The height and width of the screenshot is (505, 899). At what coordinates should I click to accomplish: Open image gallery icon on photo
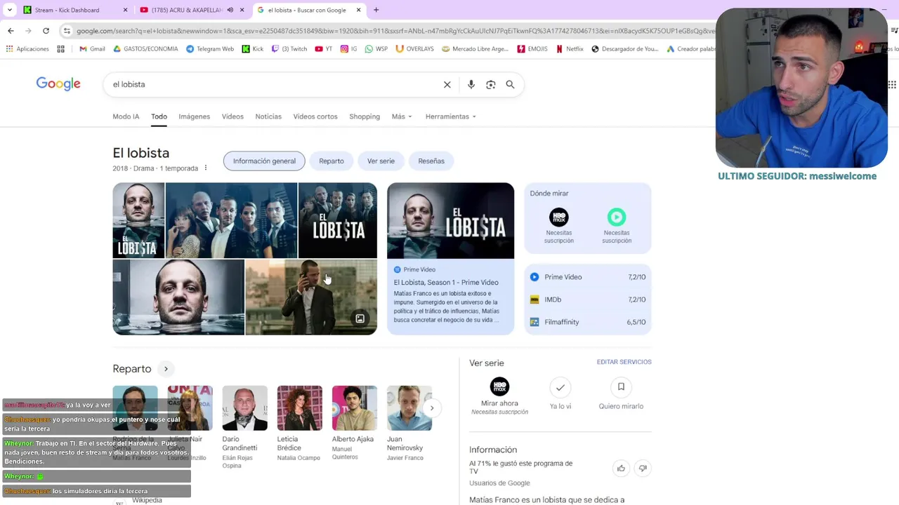click(360, 318)
